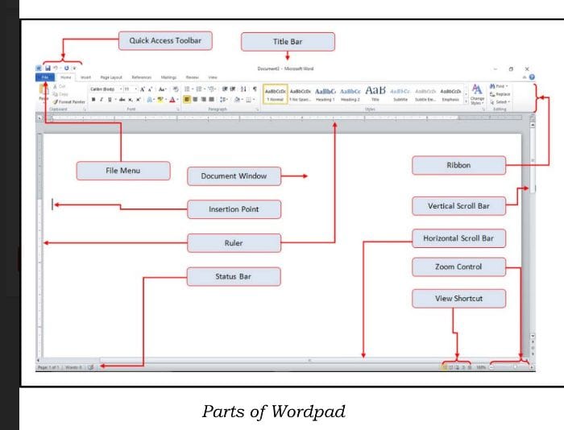The image size is (564, 430).
Task: Select Justify alignment
Action: (x=211, y=100)
